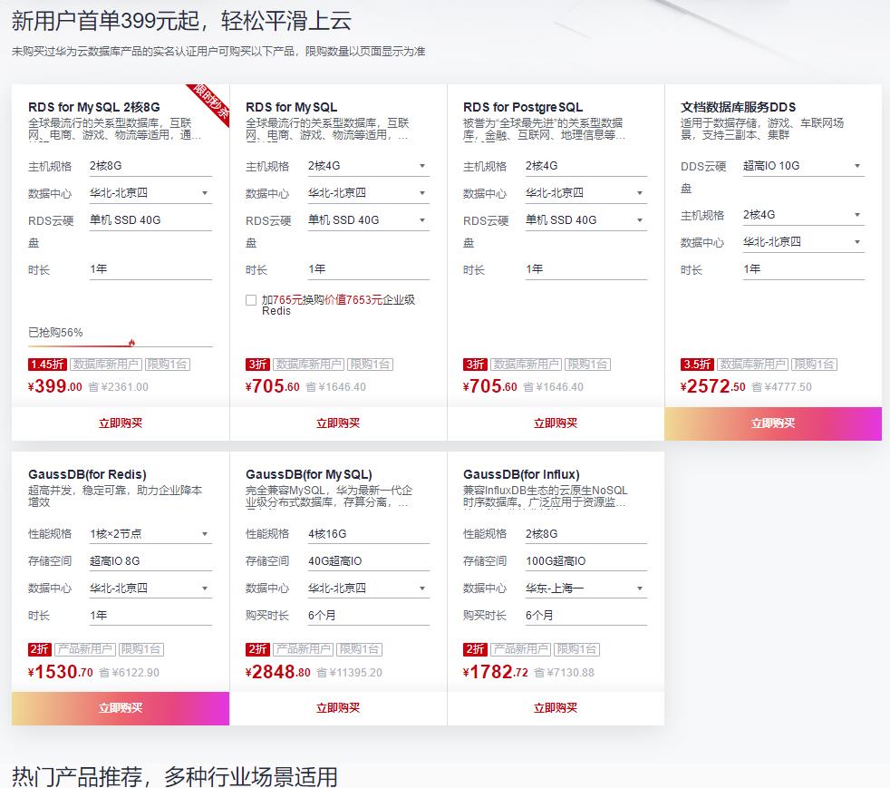Click 2折 badge on GaussDB(for Influx) card
The height and width of the screenshot is (788, 890).
pyautogui.click(x=475, y=649)
